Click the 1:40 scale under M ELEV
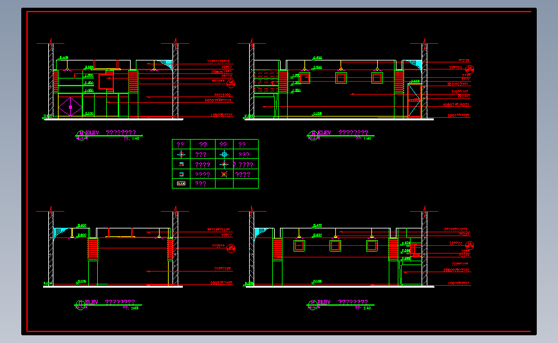558x343 pixels. (135, 138)
